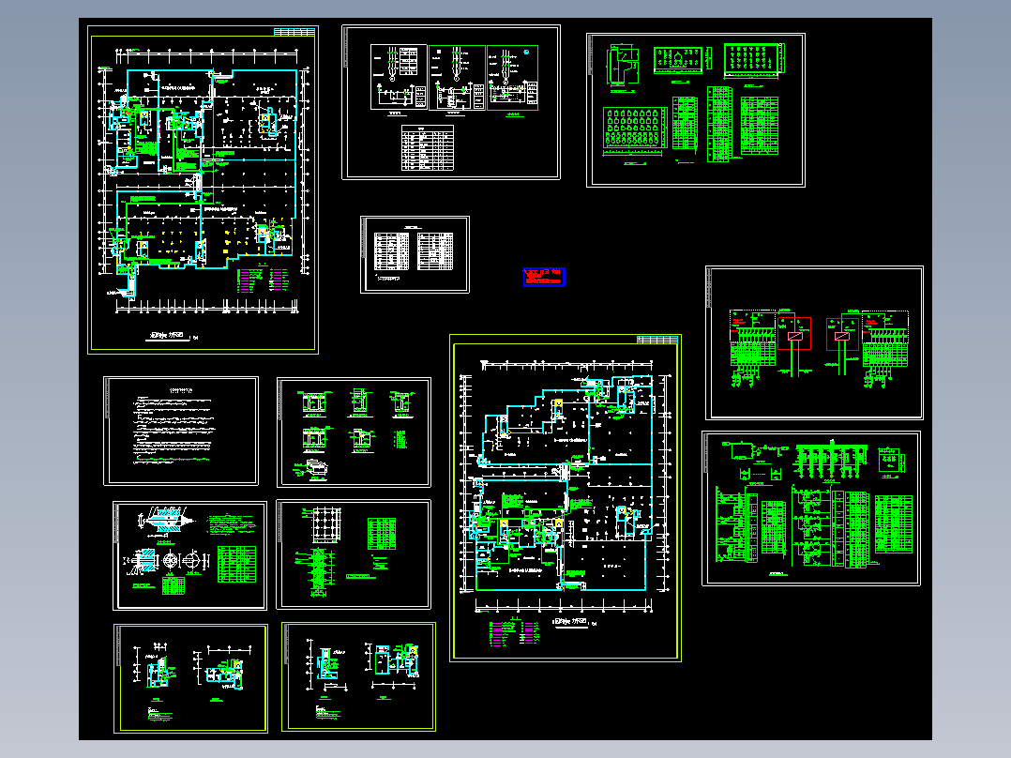Select the title block atop top-left floor plan
Image resolution: width=1011 pixels, height=758 pixels.
pyautogui.click(x=294, y=32)
